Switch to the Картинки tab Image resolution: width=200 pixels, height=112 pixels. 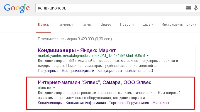click(x=65, y=24)
